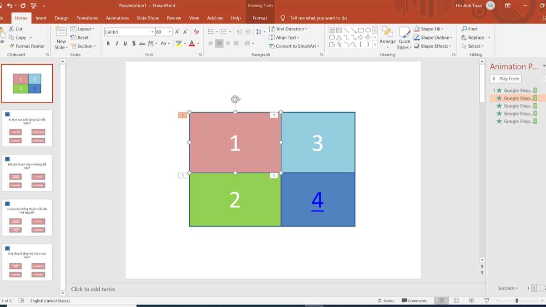546x307 pixels.
Task: Toggle Normal view in status bar
Action: (441, 301)
